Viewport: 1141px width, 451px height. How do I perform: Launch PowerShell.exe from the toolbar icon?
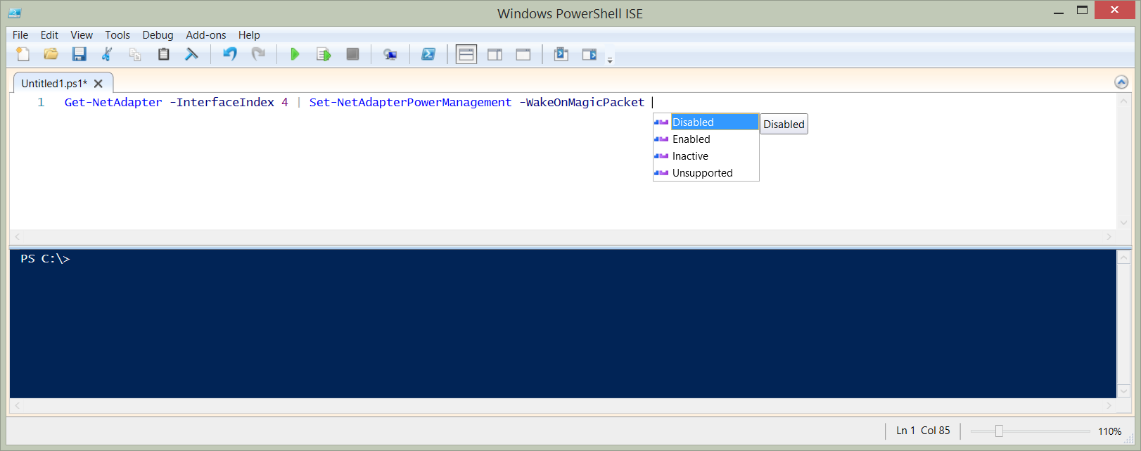pos(428,54)
